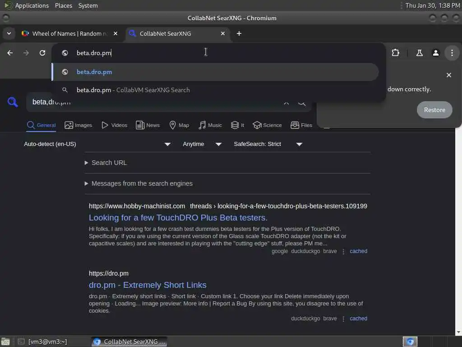This screenshot has width=462, height=347.
Task: Open the Anytime time range dropdown
Action: pyautogui.click(x=202, y=144)
